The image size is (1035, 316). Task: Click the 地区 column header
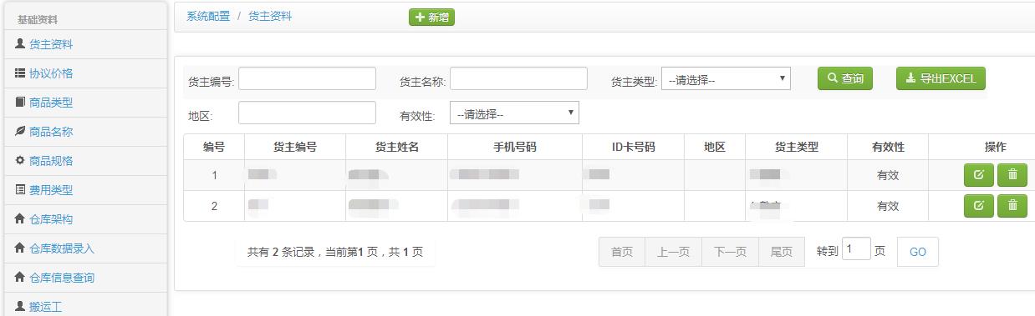tap(715, 147)
